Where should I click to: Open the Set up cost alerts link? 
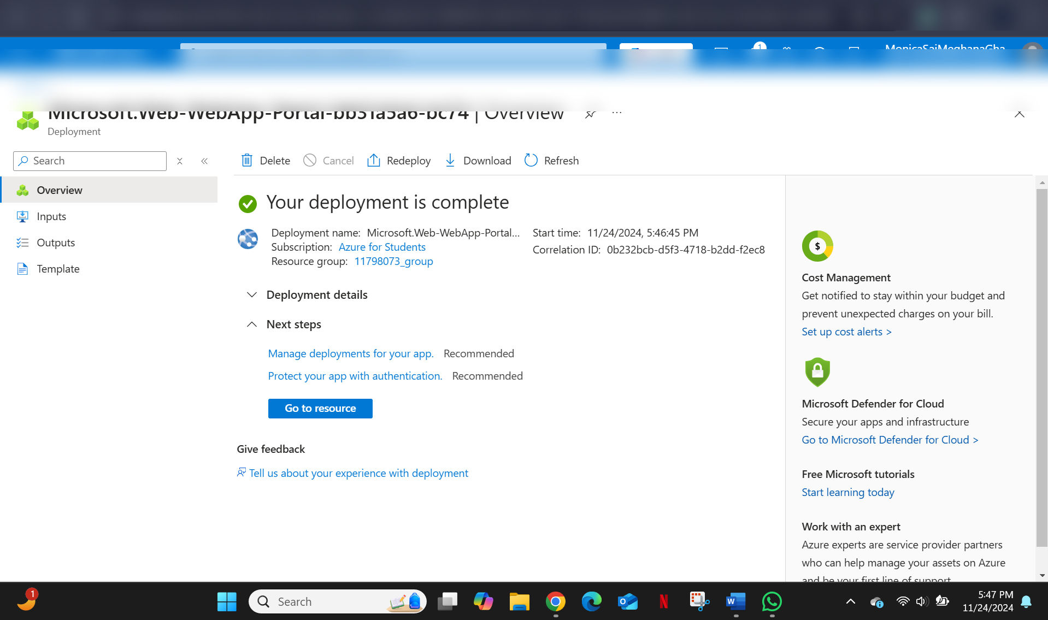[x=846, y=332]
